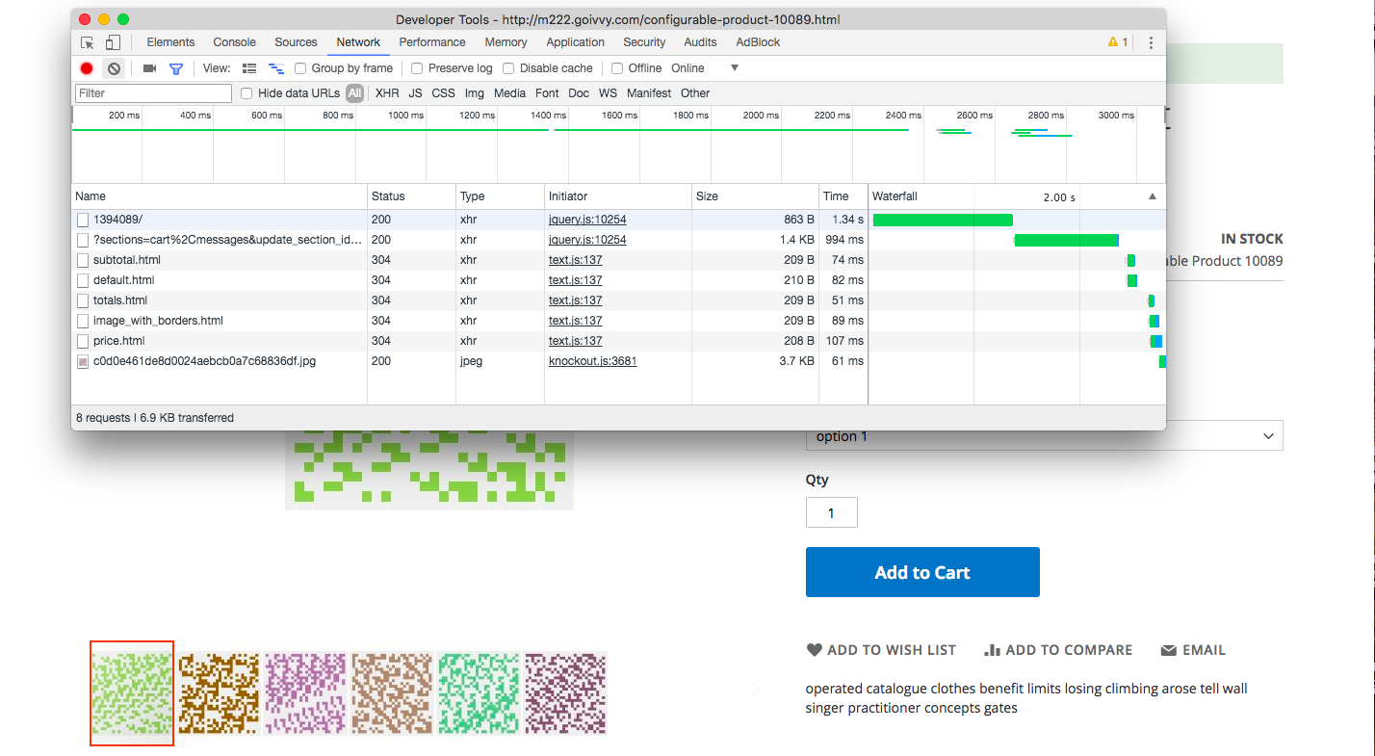Screen dimensions: 1375x756
Task: Check the Hide data URLs checkbox
Action: click(246, 93)
